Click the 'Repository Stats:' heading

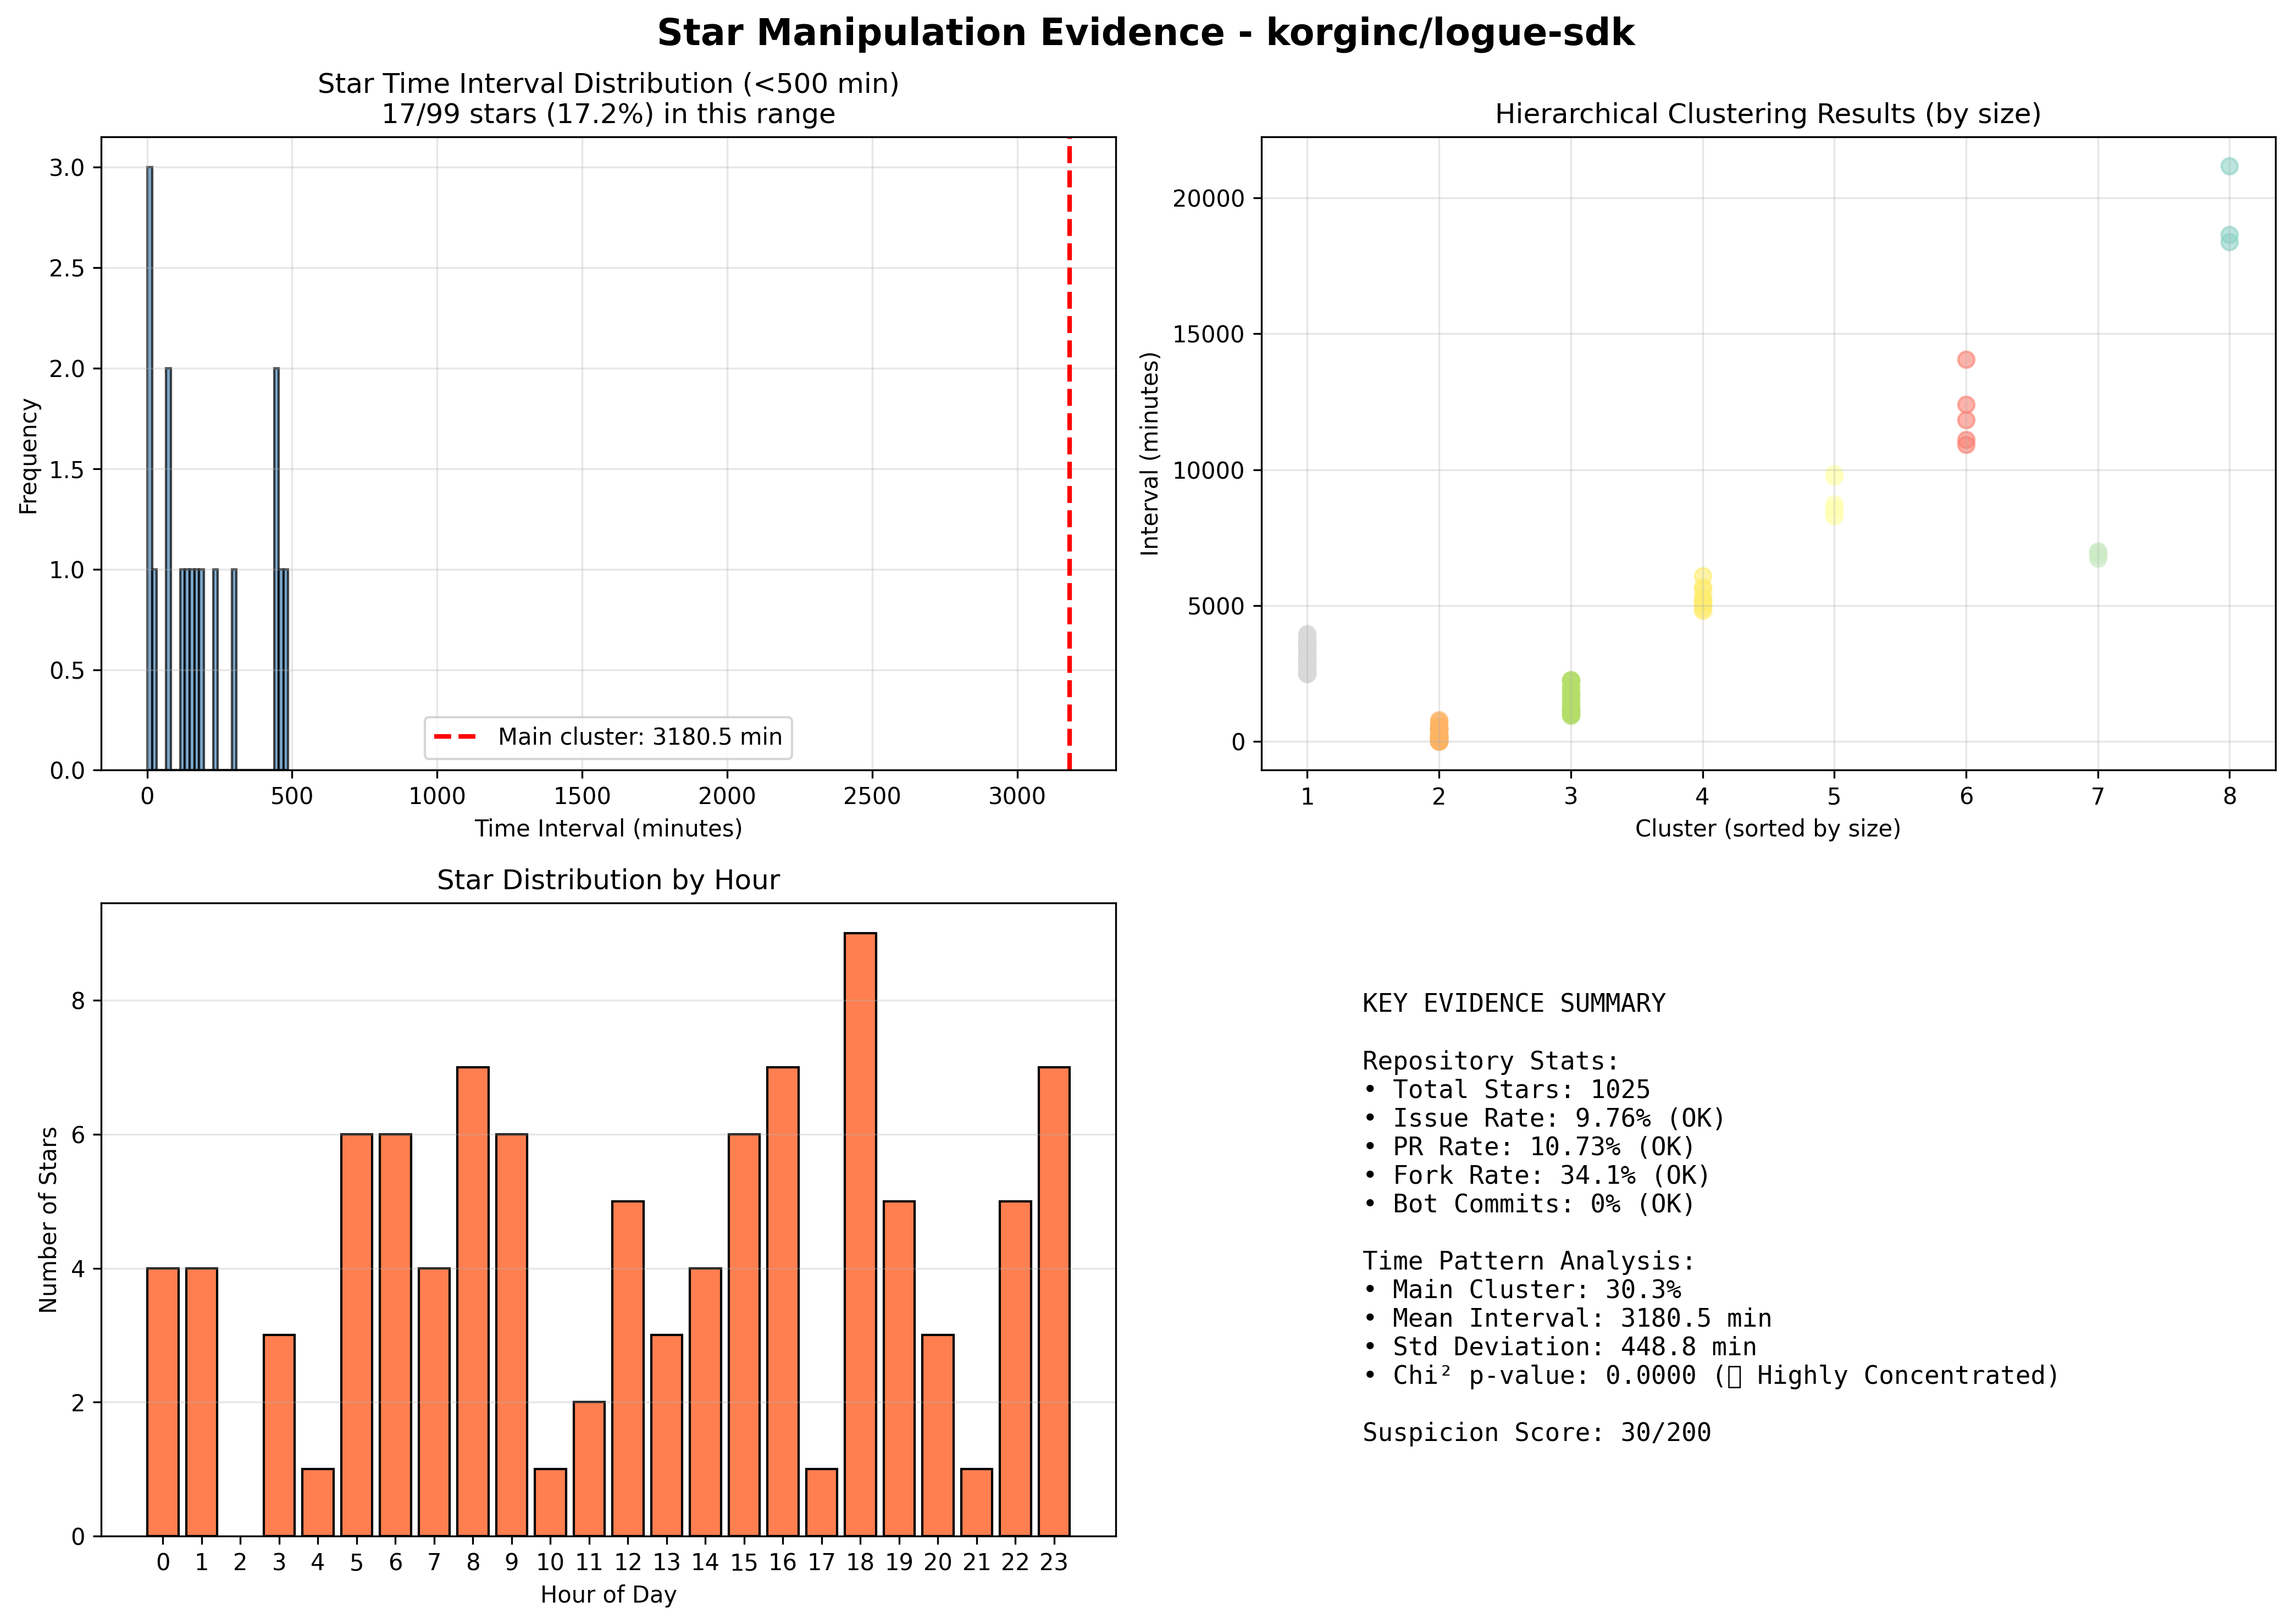click(1491, 1061)
